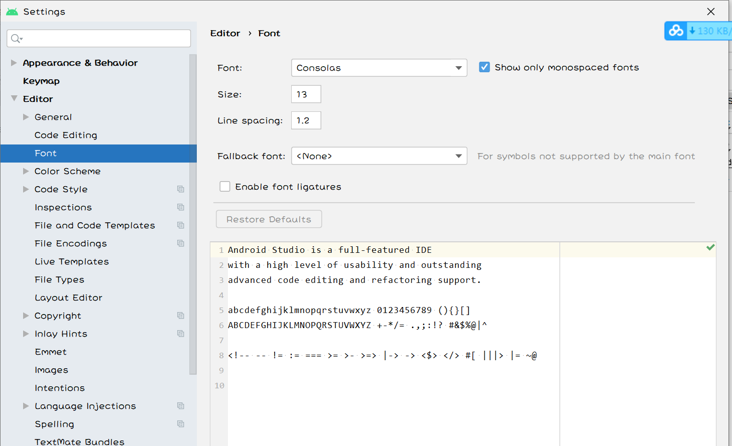732x446 pixels.
Task: Click preview line 'advanced code editing and refactoring support.'
Action: [x=354, y=280]
